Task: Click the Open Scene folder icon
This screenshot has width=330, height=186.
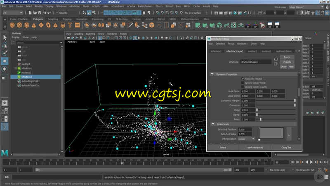Action: [x=35, y=13]
